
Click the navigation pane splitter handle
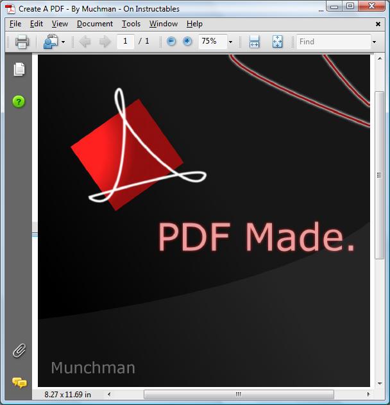(35, 229)
